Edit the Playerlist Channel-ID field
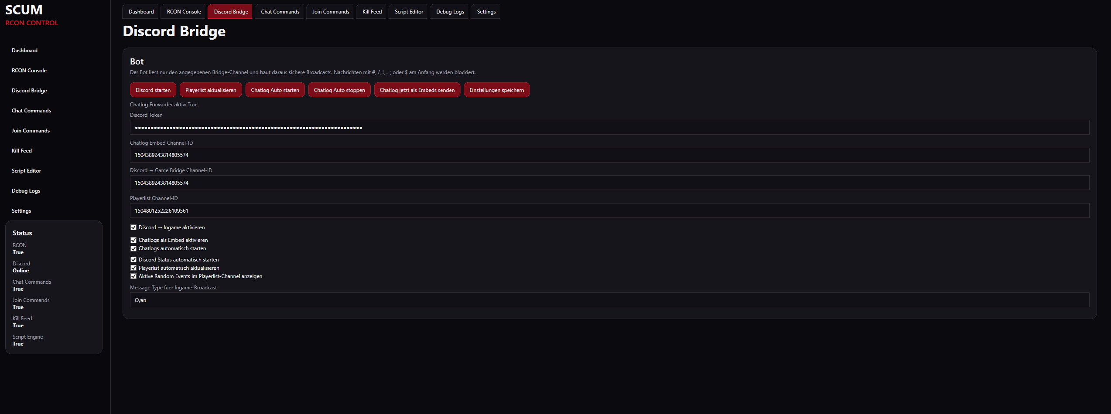The height and width of the screenshot is (414, 1111). click(609, 211)
